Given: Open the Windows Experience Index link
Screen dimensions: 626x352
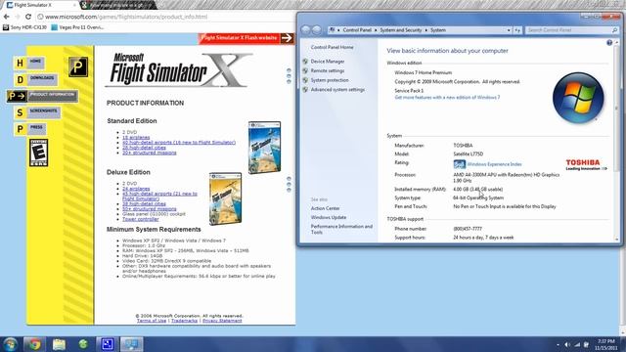Looking at the screenshot, I should click(494, 164).
